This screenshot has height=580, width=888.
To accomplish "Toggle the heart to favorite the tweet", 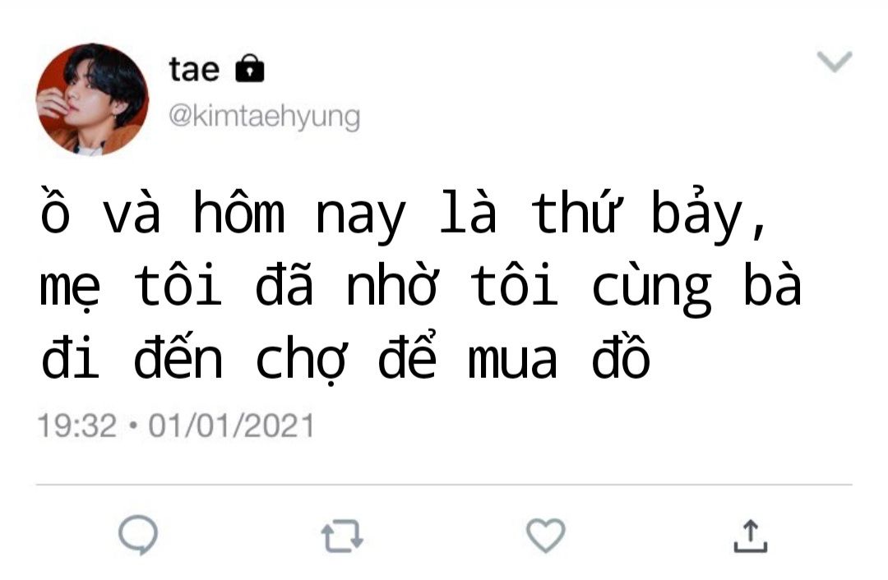I will (545, 536).
